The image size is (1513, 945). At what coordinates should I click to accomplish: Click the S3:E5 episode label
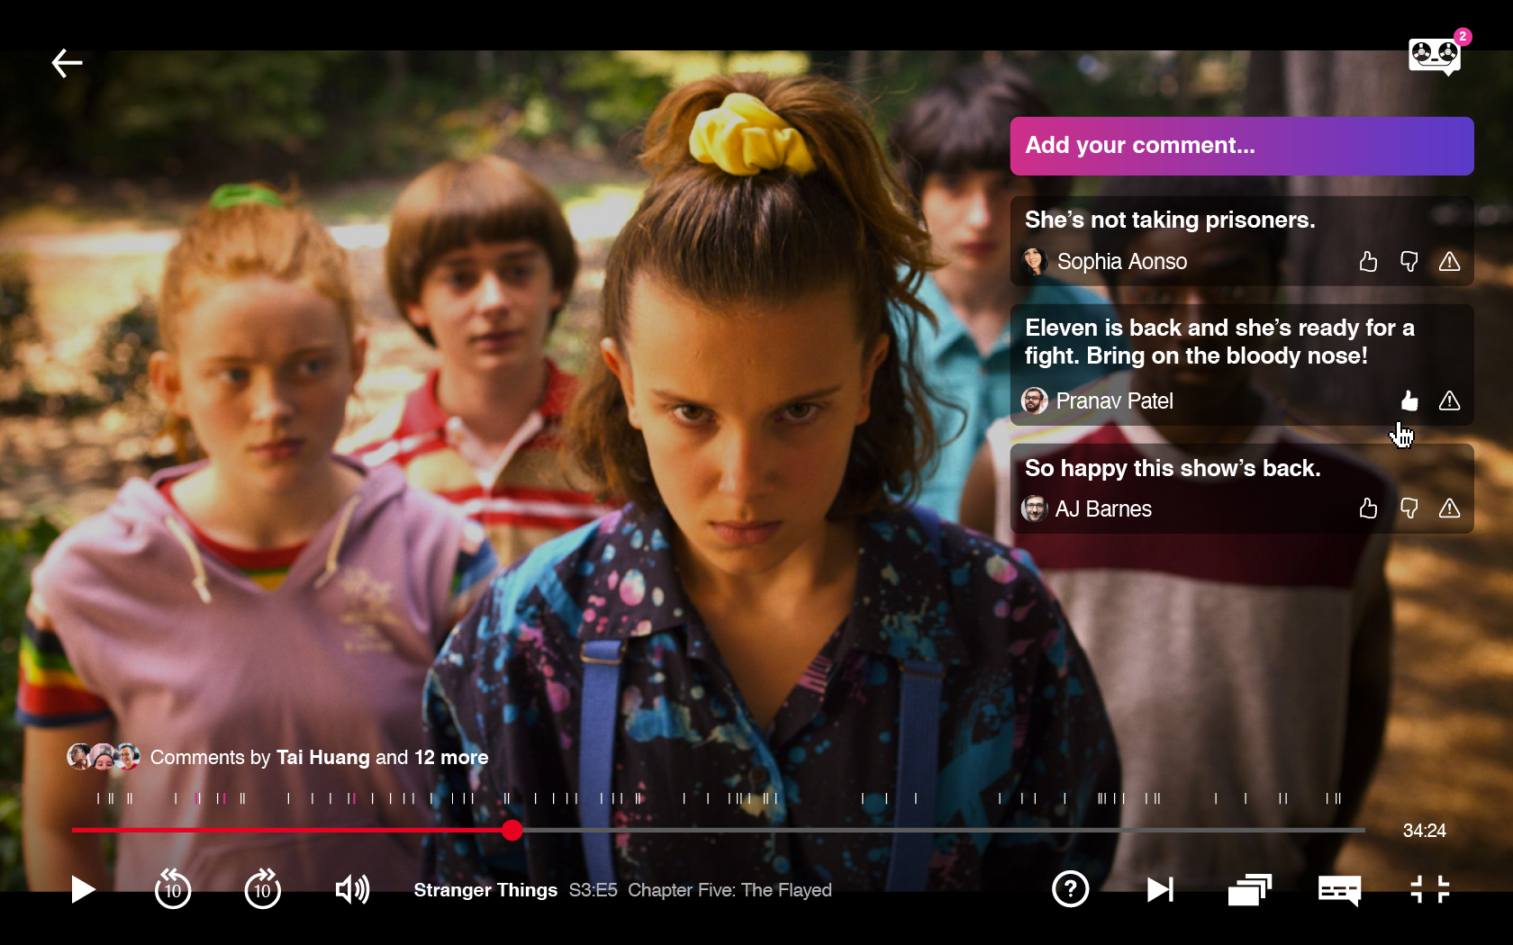pyautogui.click(x=593, y=890)
